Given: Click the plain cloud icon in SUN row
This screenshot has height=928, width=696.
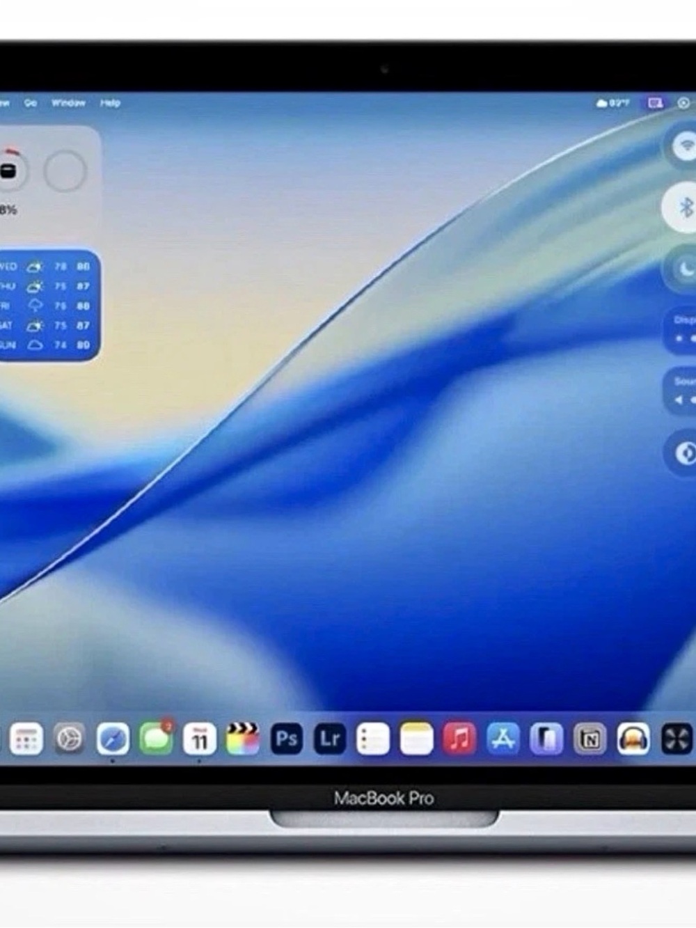Looking at the screenshot, I should [x=35, y=345].
